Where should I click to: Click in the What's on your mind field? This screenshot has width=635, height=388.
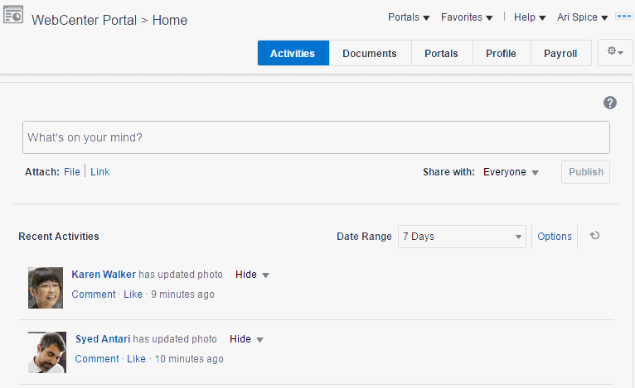pos(316,137)
